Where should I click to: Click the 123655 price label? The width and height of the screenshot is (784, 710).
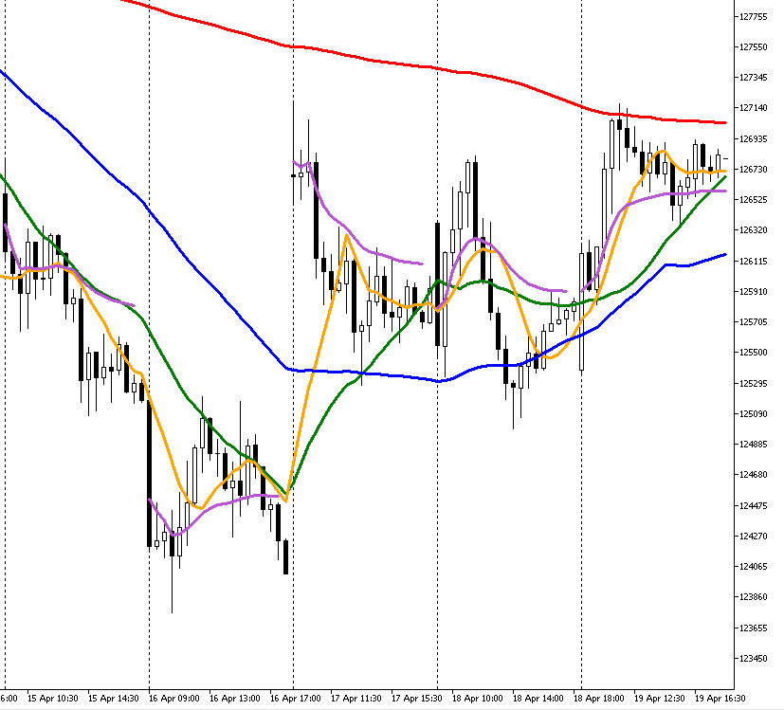coord(753,628)
